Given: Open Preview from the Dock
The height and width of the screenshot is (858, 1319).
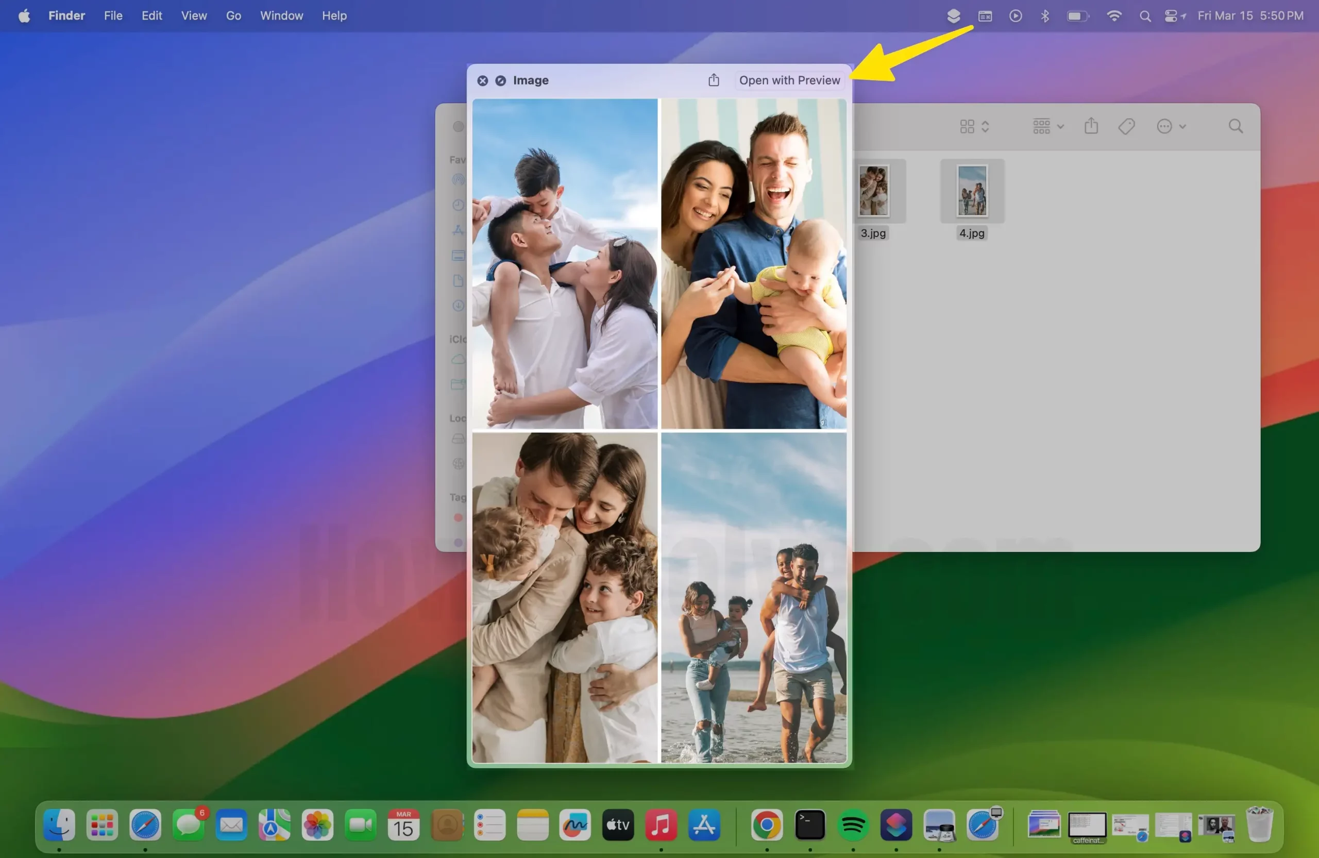Looking at the screenshot, I should pyautogui.click(x=939, y=825).
